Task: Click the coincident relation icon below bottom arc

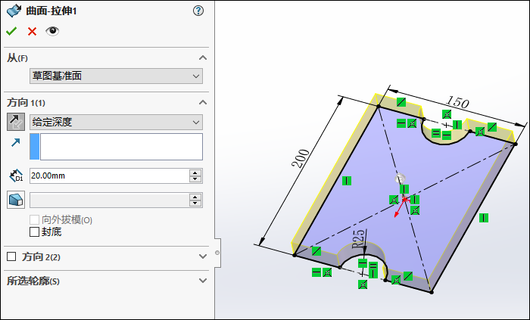Action: click(363, 284)
